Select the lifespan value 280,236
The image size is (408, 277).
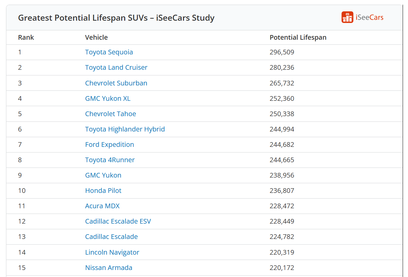(x=282, y=67)
